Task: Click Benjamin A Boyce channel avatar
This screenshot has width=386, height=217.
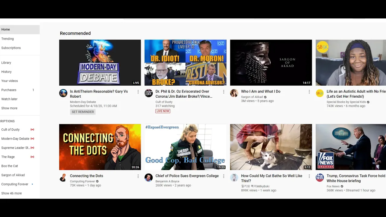Action: [x=149, y=178]
